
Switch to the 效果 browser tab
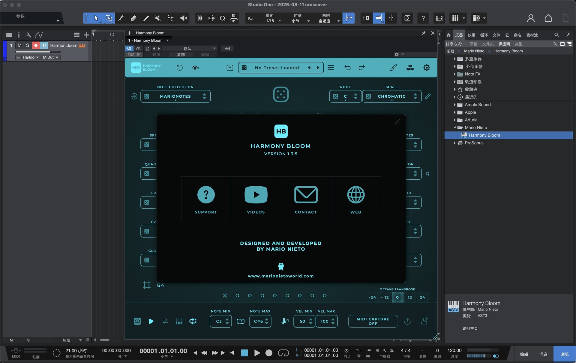[471, 35]
